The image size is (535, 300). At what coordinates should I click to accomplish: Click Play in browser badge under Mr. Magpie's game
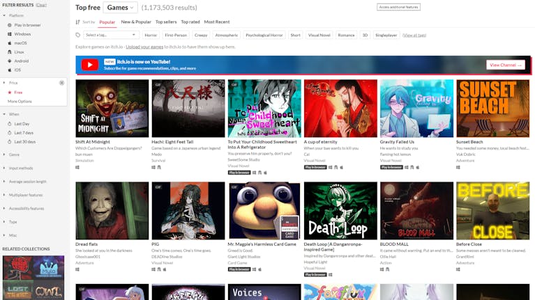point(239,269)
